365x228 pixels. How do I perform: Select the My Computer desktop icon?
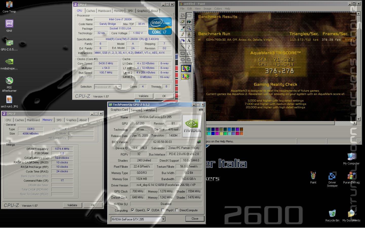[x=351, y=159]
